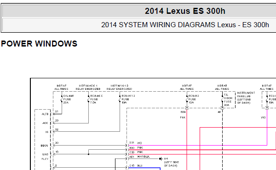This screenshot has width=276, height=170.
Task: Click the "ACC" terminal label
Action: (x=46, y=123)
